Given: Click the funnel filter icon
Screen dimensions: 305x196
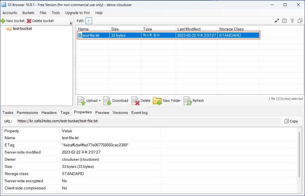Looking at the screenshot, I should (292, 21).
